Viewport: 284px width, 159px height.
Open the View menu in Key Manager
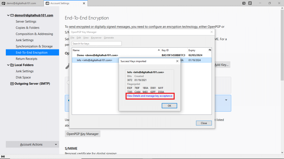pos(86,38)
